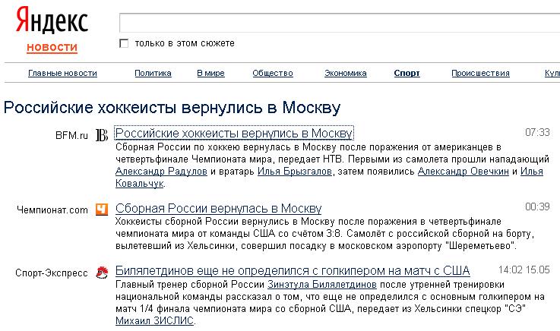Screen dimensions: 560x331
Task: Click the Чемпионат.com orange icon
Action: point(101,210)
